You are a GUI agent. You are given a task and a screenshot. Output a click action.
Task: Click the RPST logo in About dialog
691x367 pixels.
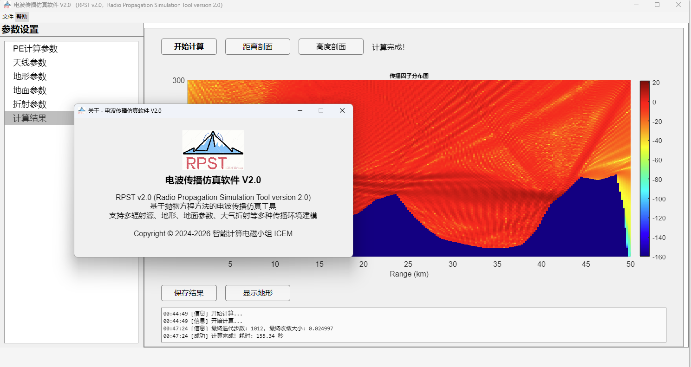click(x=213, y=150)
